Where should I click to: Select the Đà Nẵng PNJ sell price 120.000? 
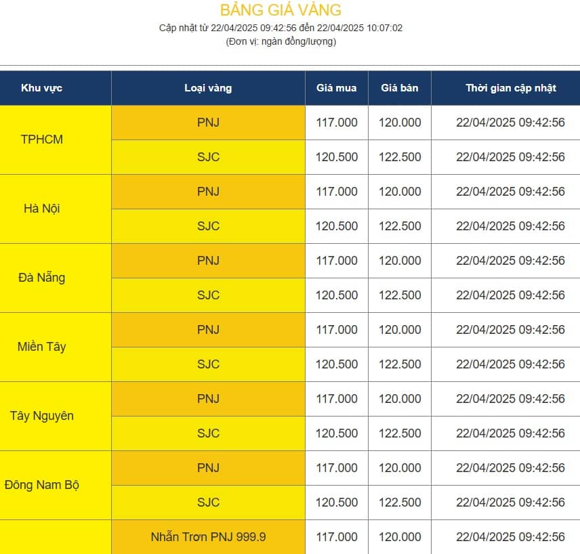[x=400, y=261]
